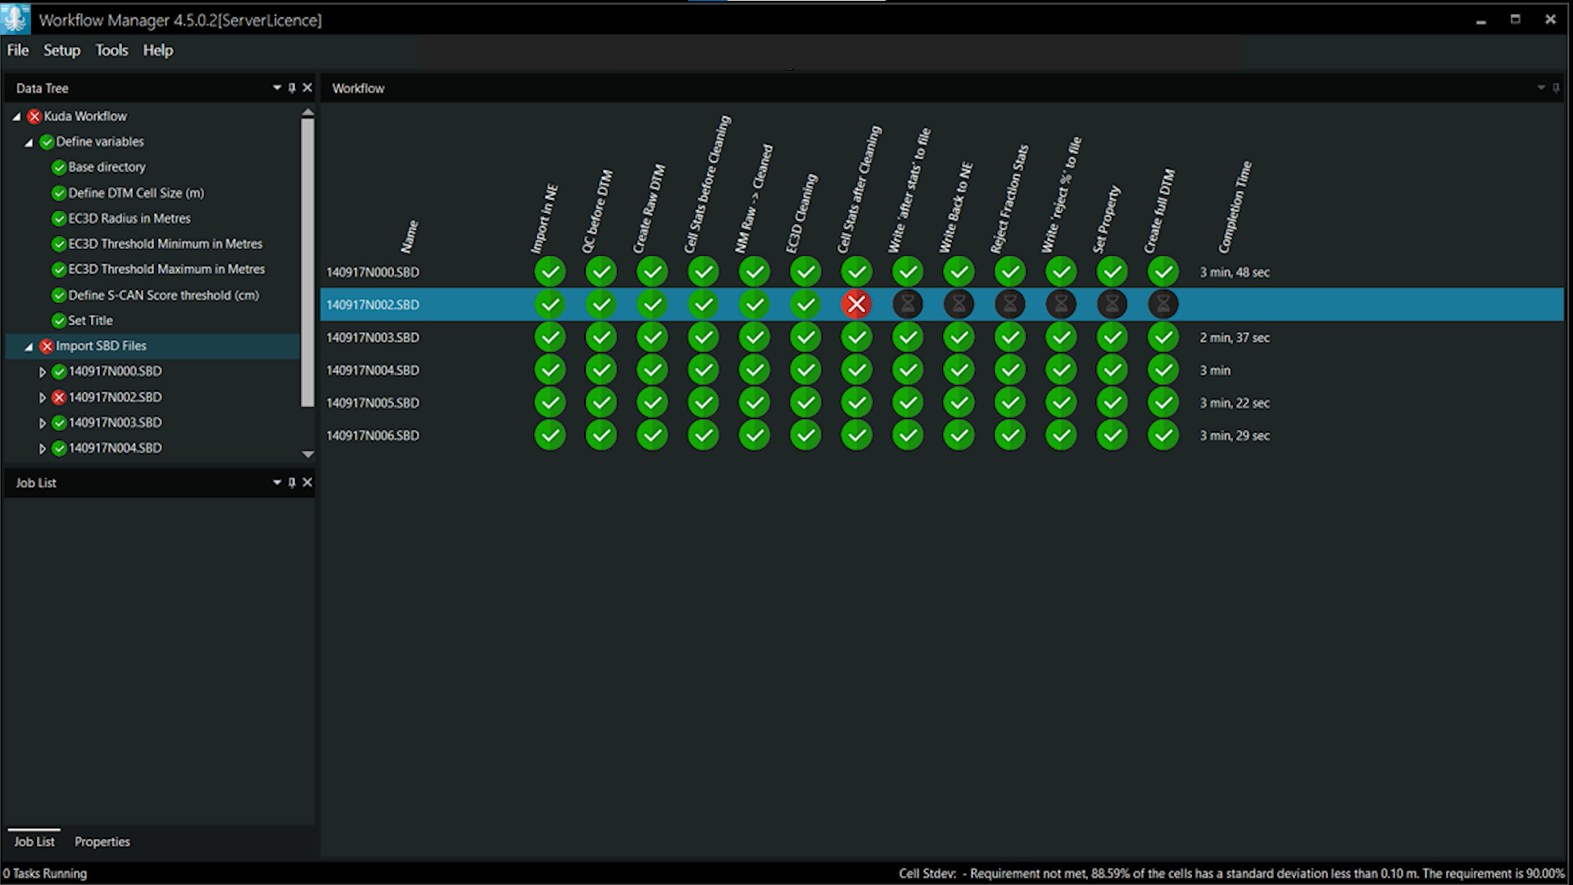Click Set Property checkmark for 140917N003.SBD
The height and width of the screenshot is (885, 1573).
[1112, 338]
